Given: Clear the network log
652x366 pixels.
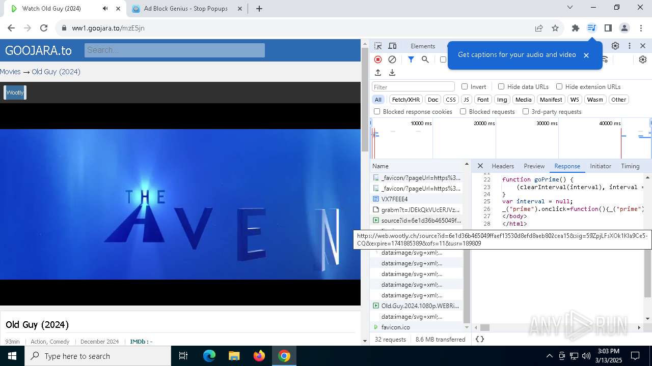Looking at the screenshot, I should (x=392, y=59).
